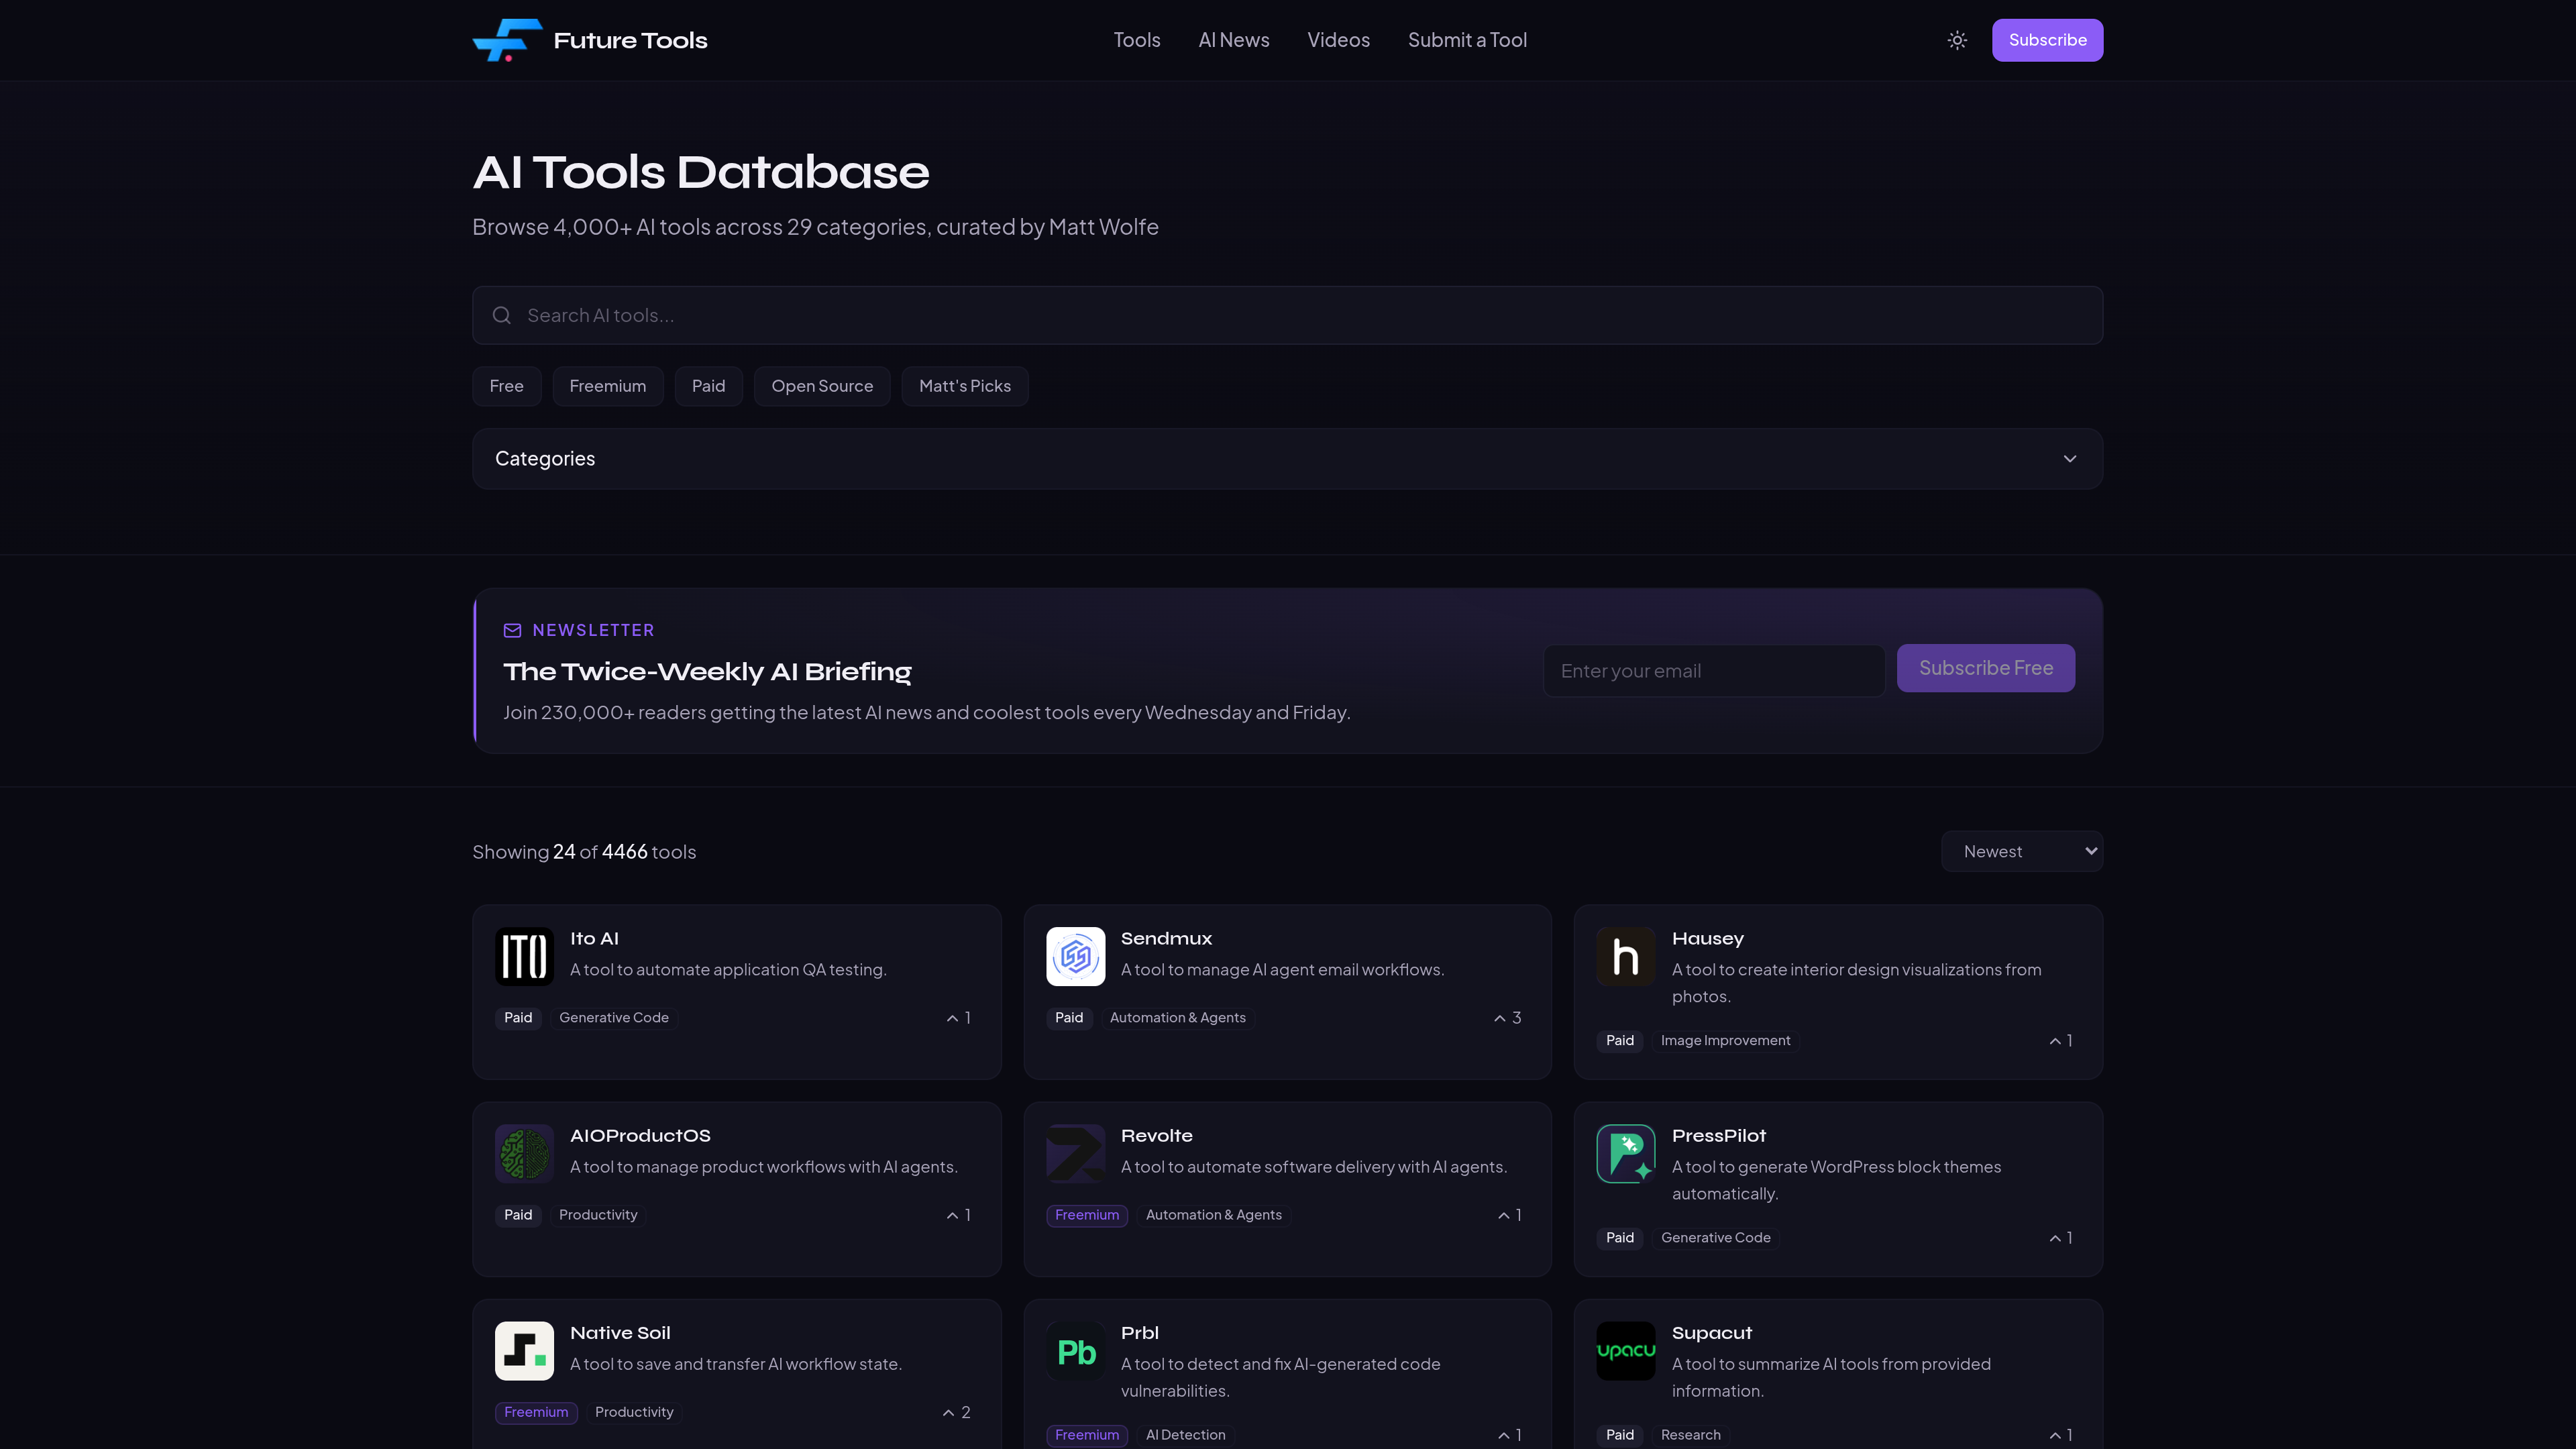Click the Subscribe Free button
The width and height of the screenshot is (2576, 1449).
[x=1986, y=668]
